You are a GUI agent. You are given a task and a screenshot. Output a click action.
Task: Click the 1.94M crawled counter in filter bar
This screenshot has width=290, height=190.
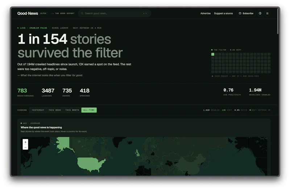[211, 110]
